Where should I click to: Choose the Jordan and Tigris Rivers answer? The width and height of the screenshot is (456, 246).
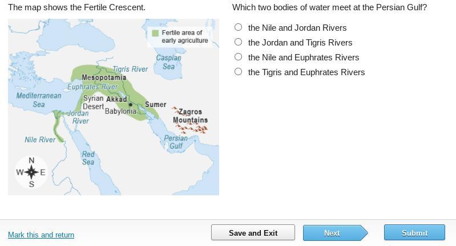[x=239, y=42]
